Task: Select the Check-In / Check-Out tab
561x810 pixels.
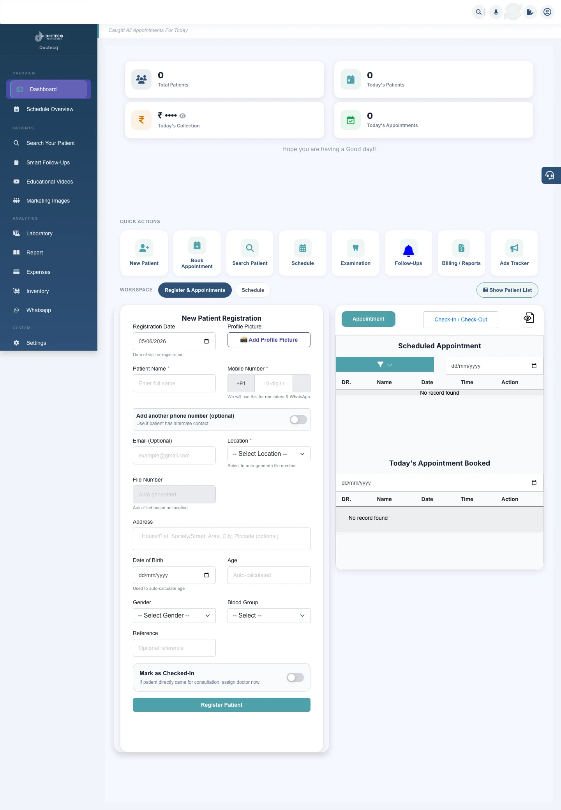Action: 460,319
